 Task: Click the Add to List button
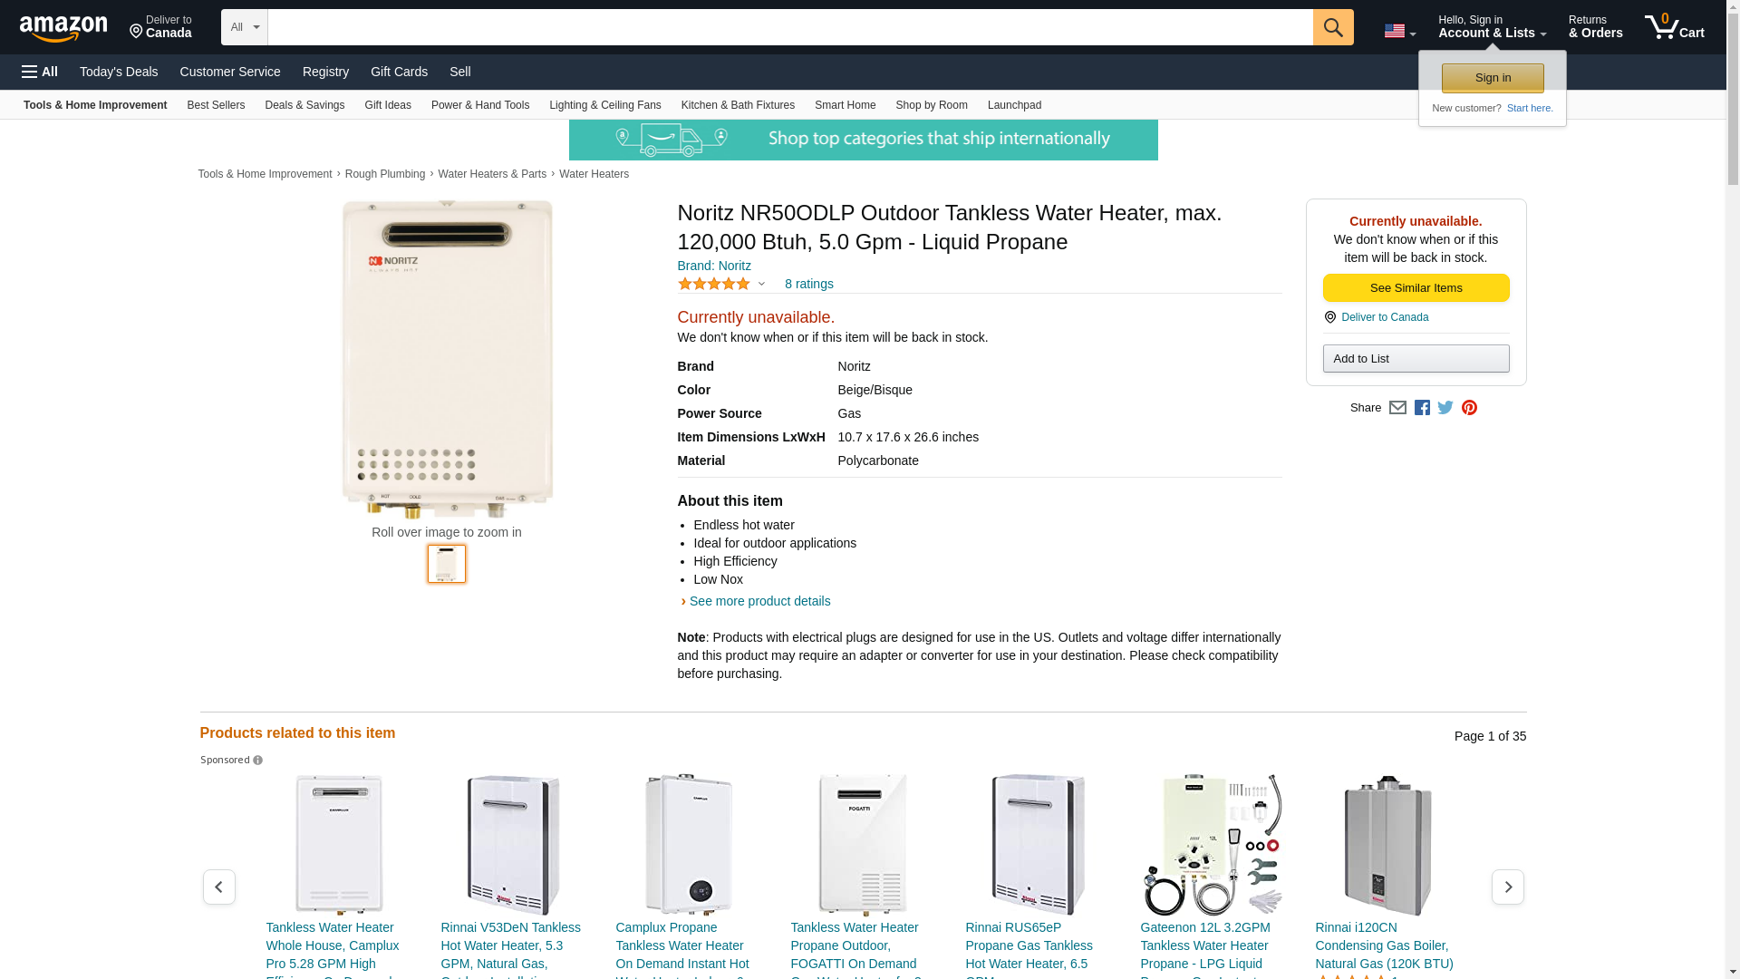(x=1416, y=359)
